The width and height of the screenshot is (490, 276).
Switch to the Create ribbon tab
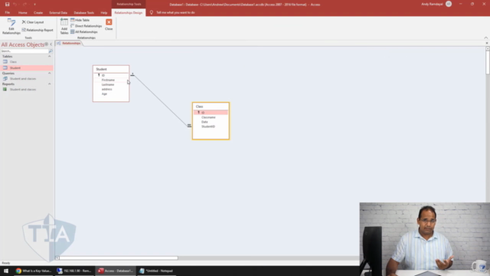(38, 13)
